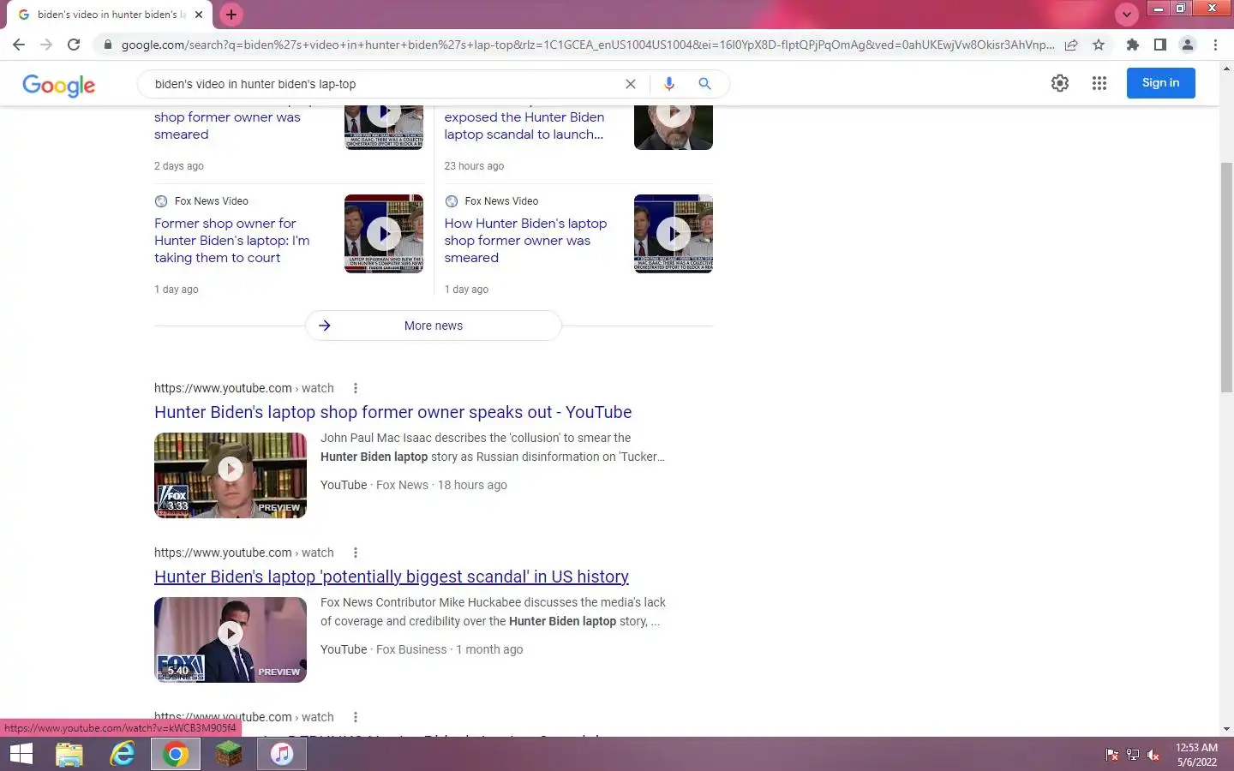Open a new browser tab
Image resolution: width=1234 pixels, height=771 pixels.
[231, 15]
